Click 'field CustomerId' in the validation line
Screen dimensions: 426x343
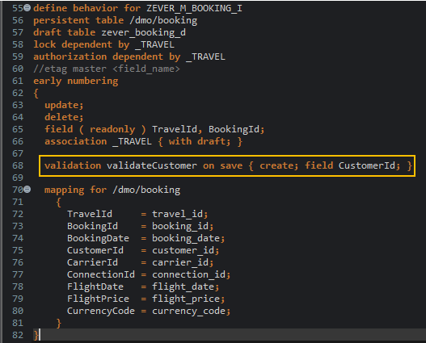350,165
